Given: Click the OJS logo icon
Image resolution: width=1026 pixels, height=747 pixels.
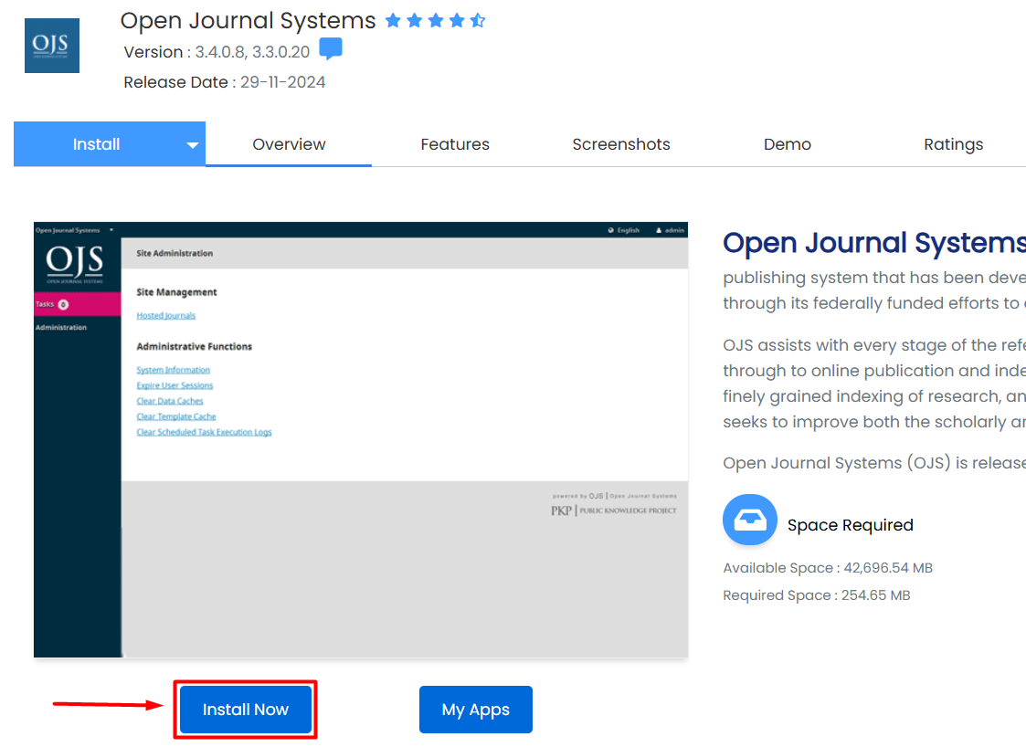Looking at the screenshot, I should pyautogui.click(x=52, y=46).
